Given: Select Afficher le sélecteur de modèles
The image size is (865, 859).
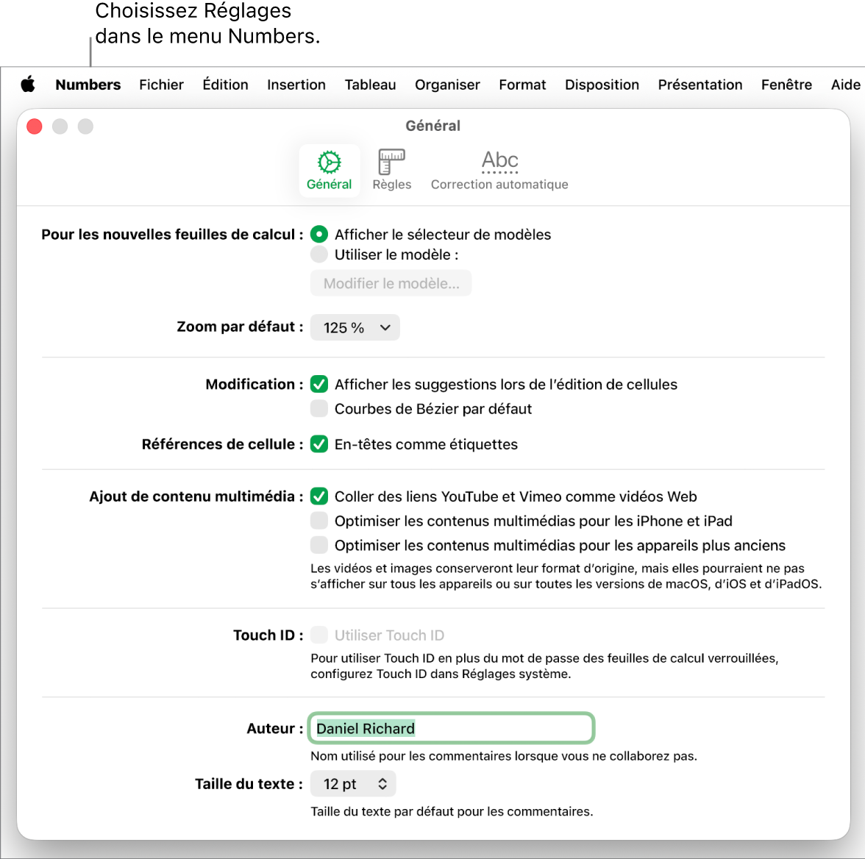Looking at the screenshot, I should tap(319, 235).
